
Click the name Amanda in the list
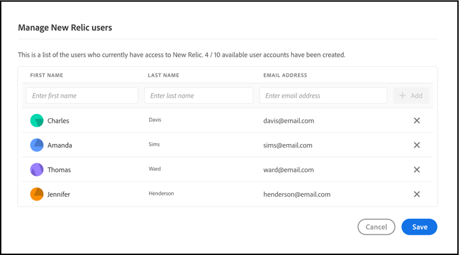[x=60, y=145]
